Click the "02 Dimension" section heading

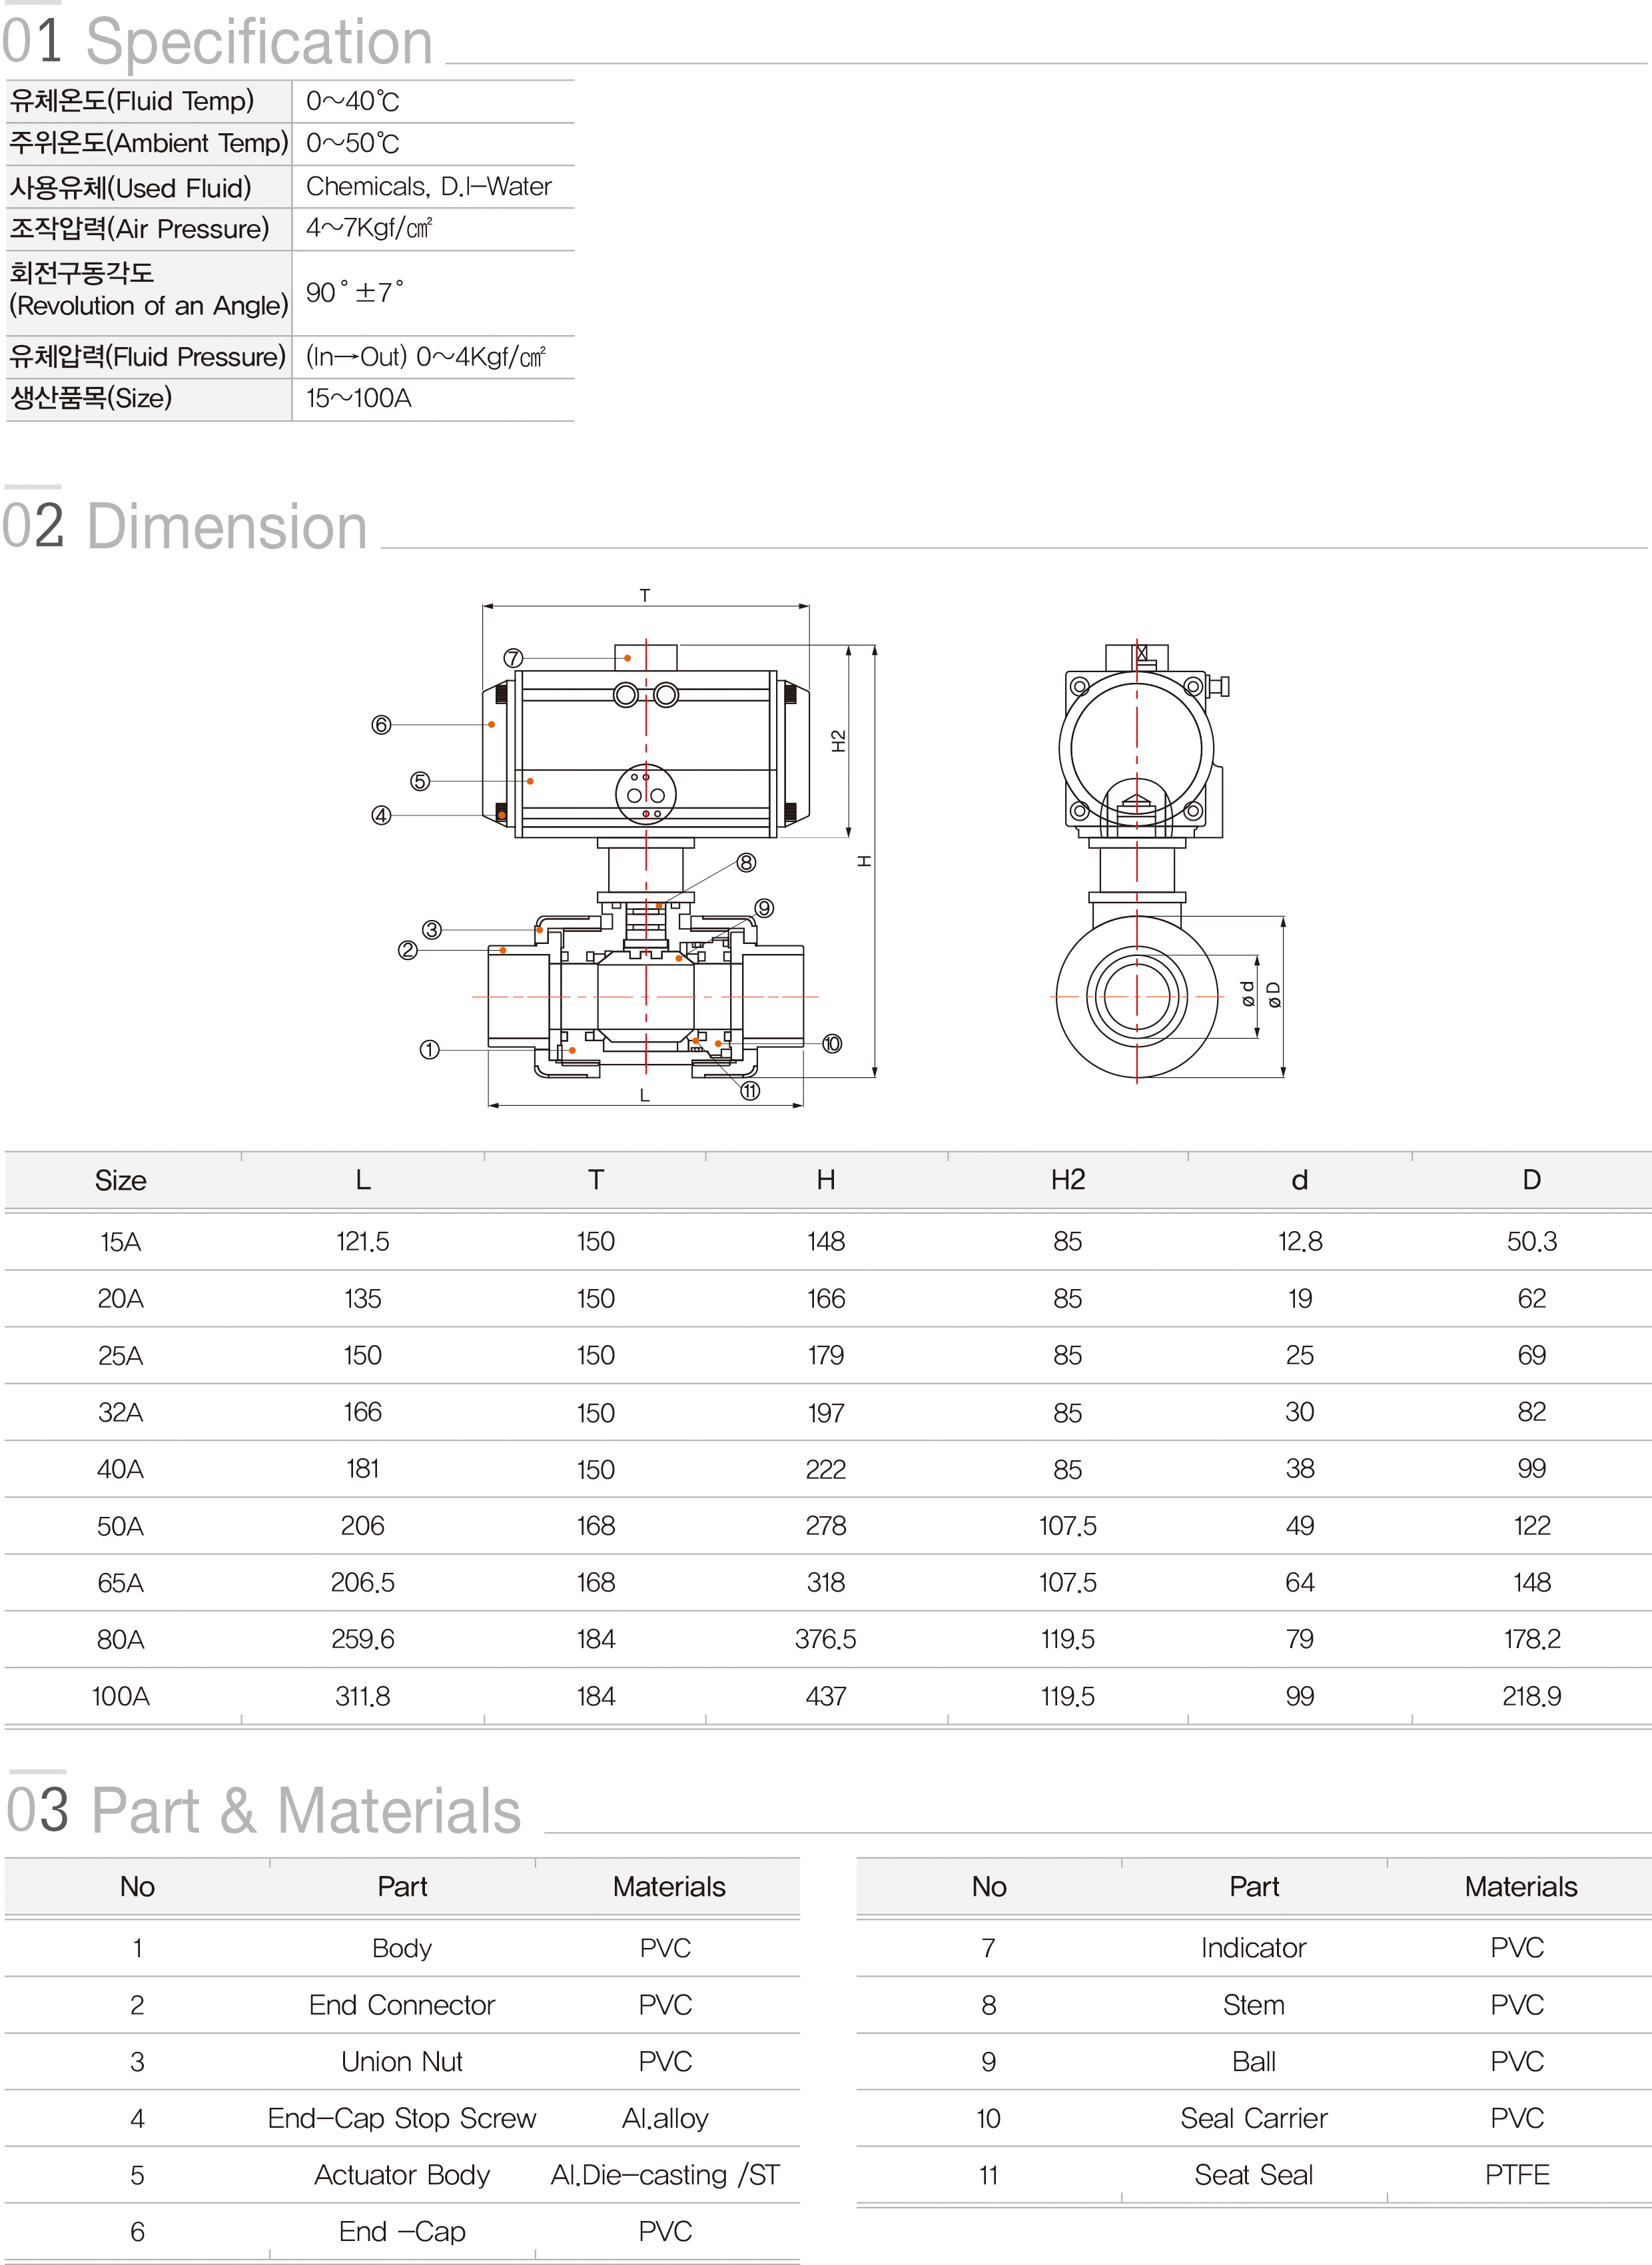pos(185,526)
